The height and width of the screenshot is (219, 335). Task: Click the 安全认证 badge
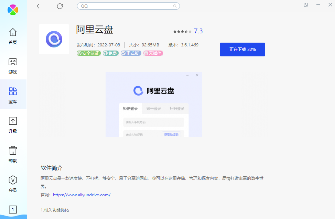[x=89, y=53]
